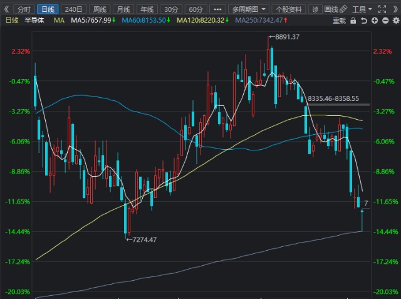This screenshot has height=299, width=401.
Task: Click the MA indicator label
Action: 59,20
